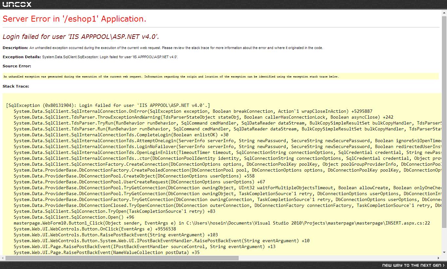The height and width of the screenshot is (269, 447).
Task: Click the vertical scrollbar down arrow
Action: point(444,253)
